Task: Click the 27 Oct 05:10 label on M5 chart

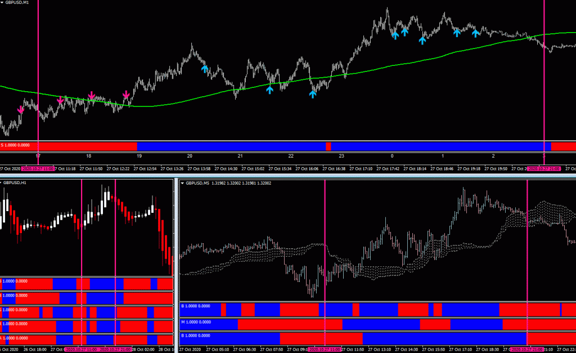Action: [x=218, y=349]
